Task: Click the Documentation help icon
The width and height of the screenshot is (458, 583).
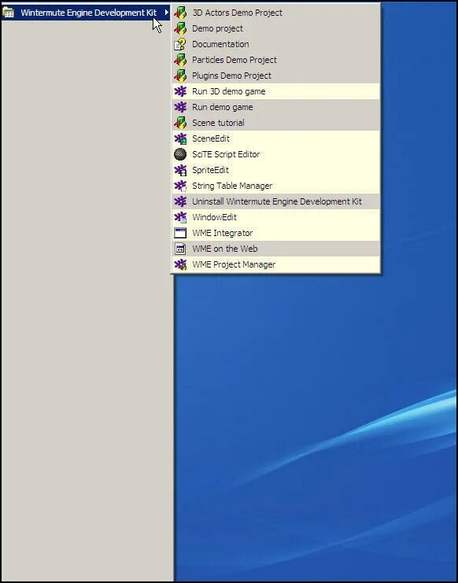Action: (180, 44)
